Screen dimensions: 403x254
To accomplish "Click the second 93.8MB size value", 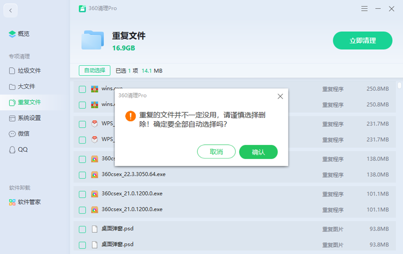I will 379,245.
